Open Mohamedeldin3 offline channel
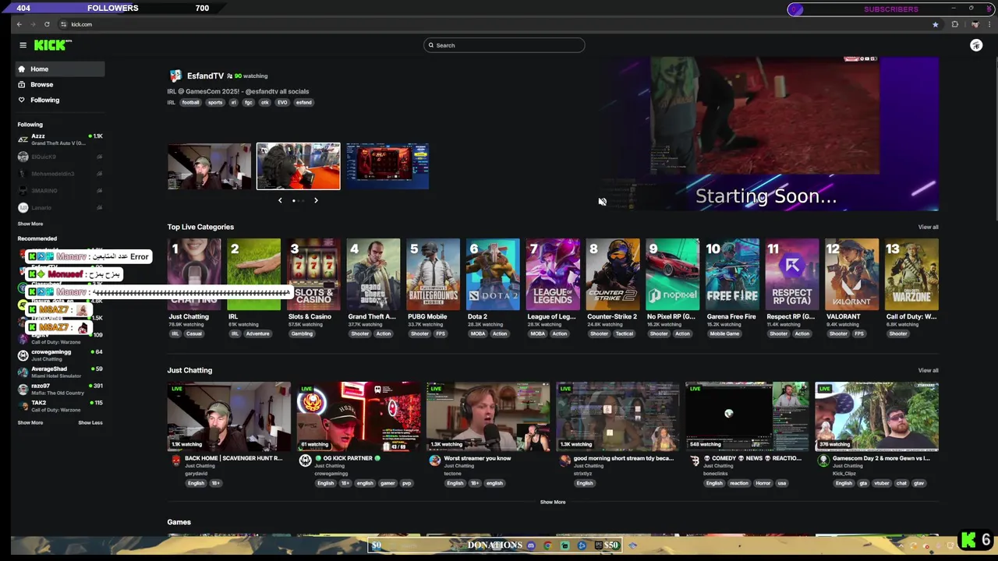The image size is (998, 561). tap(60, 174)
